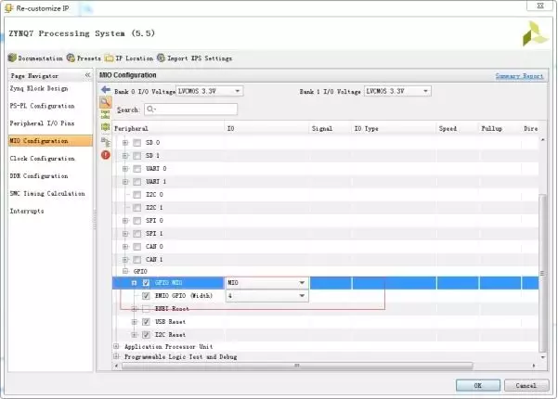Viewport: 558px width, 399px height.
Task: Click the Re-customize IP title icon
Action: pyautogui.click(x=8, y=8)
